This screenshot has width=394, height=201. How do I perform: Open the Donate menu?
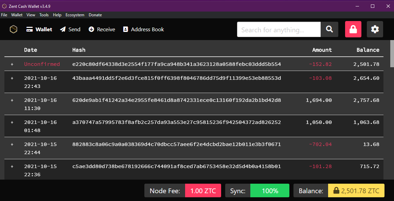click(95, 15)
